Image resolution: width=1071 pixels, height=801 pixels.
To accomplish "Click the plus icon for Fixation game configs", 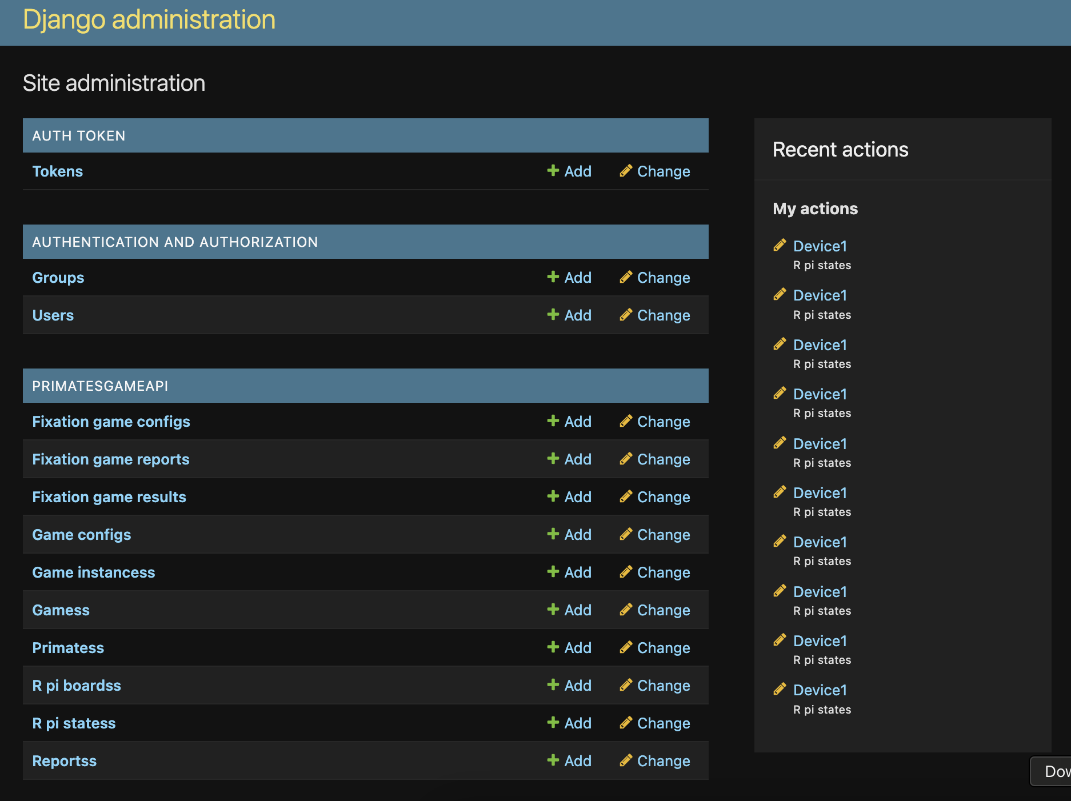I will (553, 420).
